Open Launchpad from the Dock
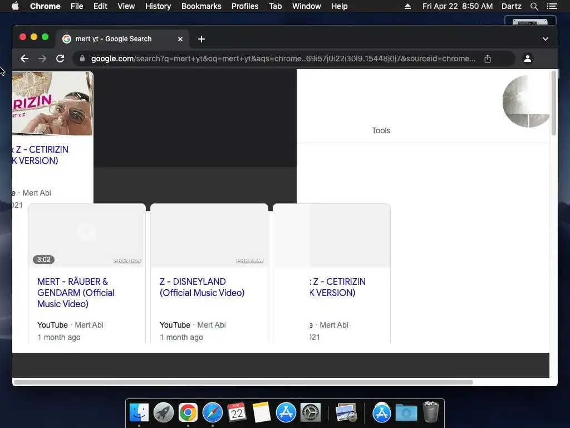570x428 pixels. coord(164,413)
